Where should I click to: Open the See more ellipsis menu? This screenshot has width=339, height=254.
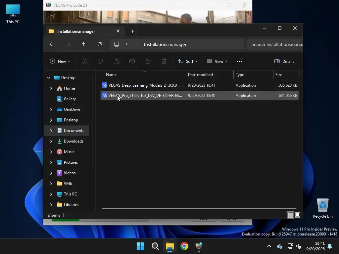click(240, 61)
